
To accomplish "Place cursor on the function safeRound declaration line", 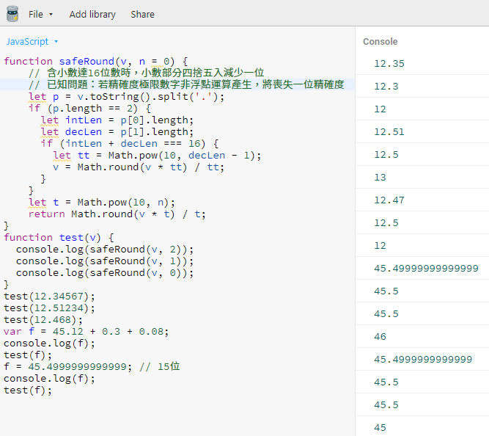I will click(95, 61).
